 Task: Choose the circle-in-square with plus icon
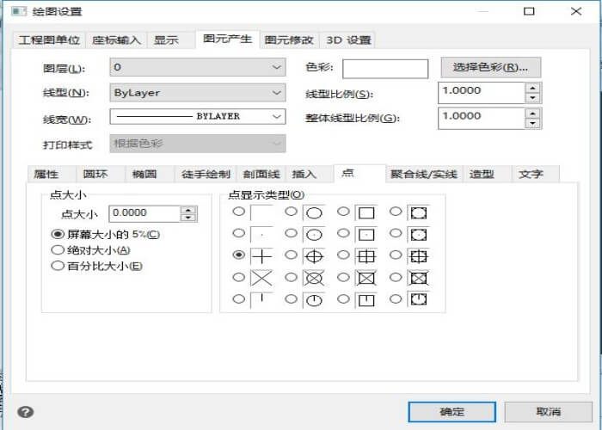tap(418, 256)
